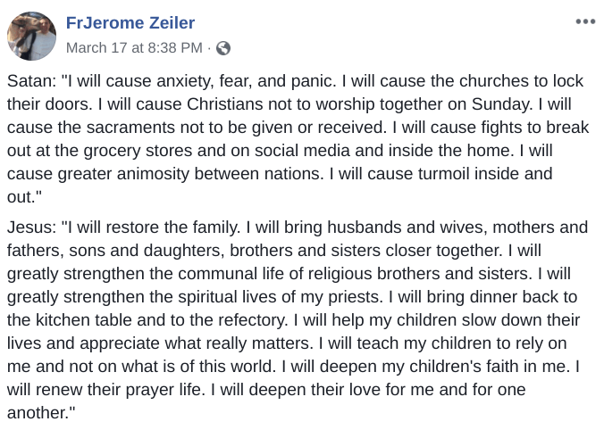Click the word "refectory" in the post
Screen dimensions: 604x430
point(252,320)
